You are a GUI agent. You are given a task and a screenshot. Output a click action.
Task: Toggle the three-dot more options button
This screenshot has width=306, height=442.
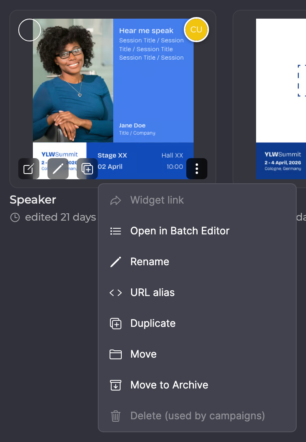click(x=197, y=169)
